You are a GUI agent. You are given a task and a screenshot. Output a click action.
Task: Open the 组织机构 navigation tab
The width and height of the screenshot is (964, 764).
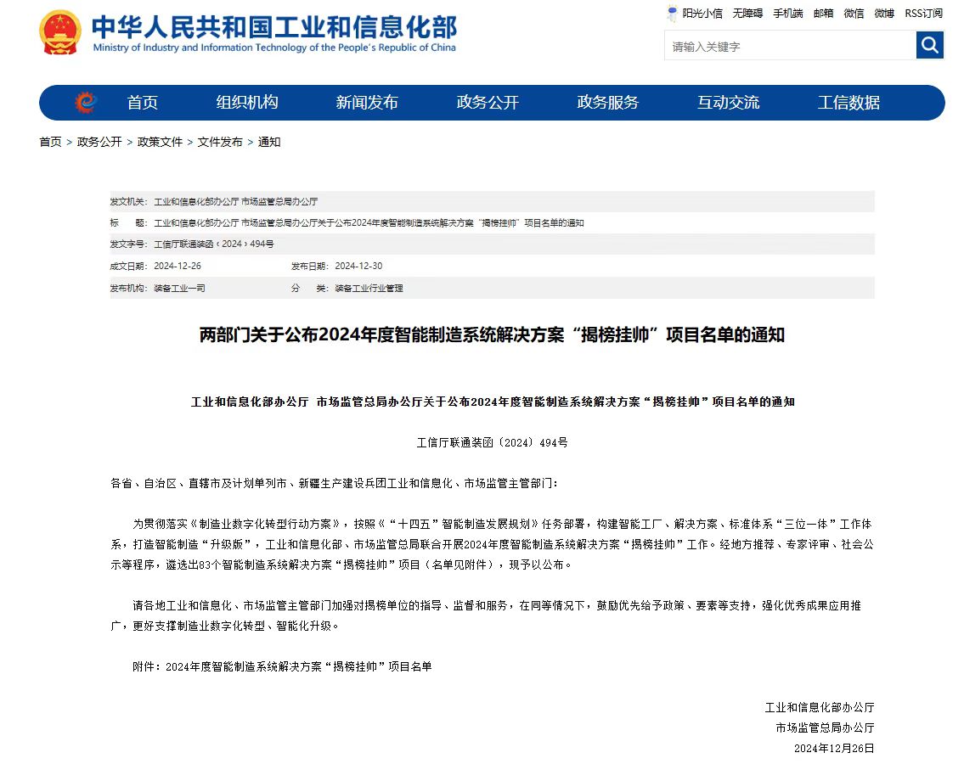click(247, 103)
